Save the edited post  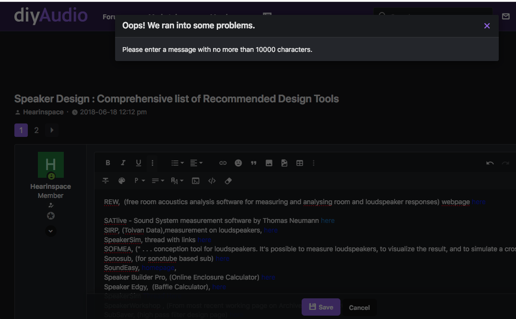point(321,307)
